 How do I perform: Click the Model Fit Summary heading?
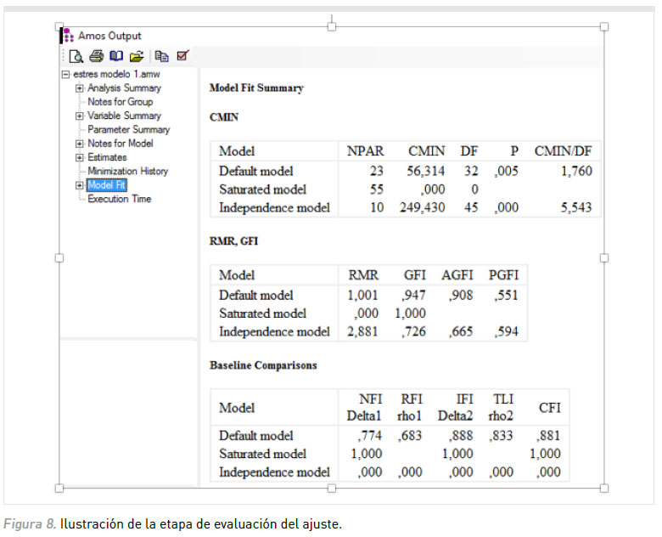[x=256, y=88]
